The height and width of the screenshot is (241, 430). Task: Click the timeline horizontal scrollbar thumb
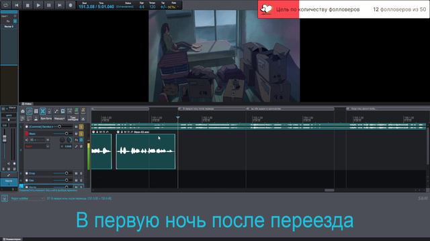point(329,190)
